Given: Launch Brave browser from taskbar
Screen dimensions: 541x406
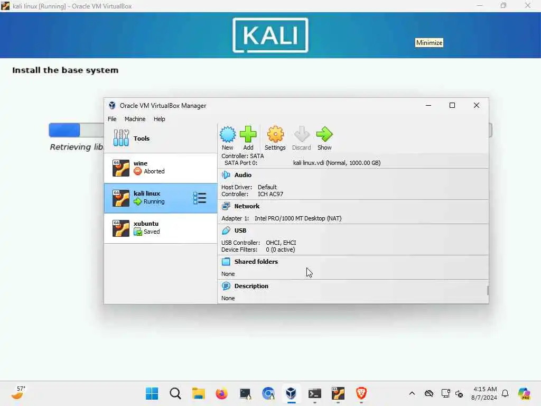Looking at the screenshot, I should pyautogui.click(x=361, y=393).
